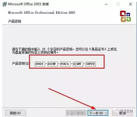Screen dimensions: 137x117
Task: Click the 产品密钥(K) field label
Action: [x=21, y=63]
